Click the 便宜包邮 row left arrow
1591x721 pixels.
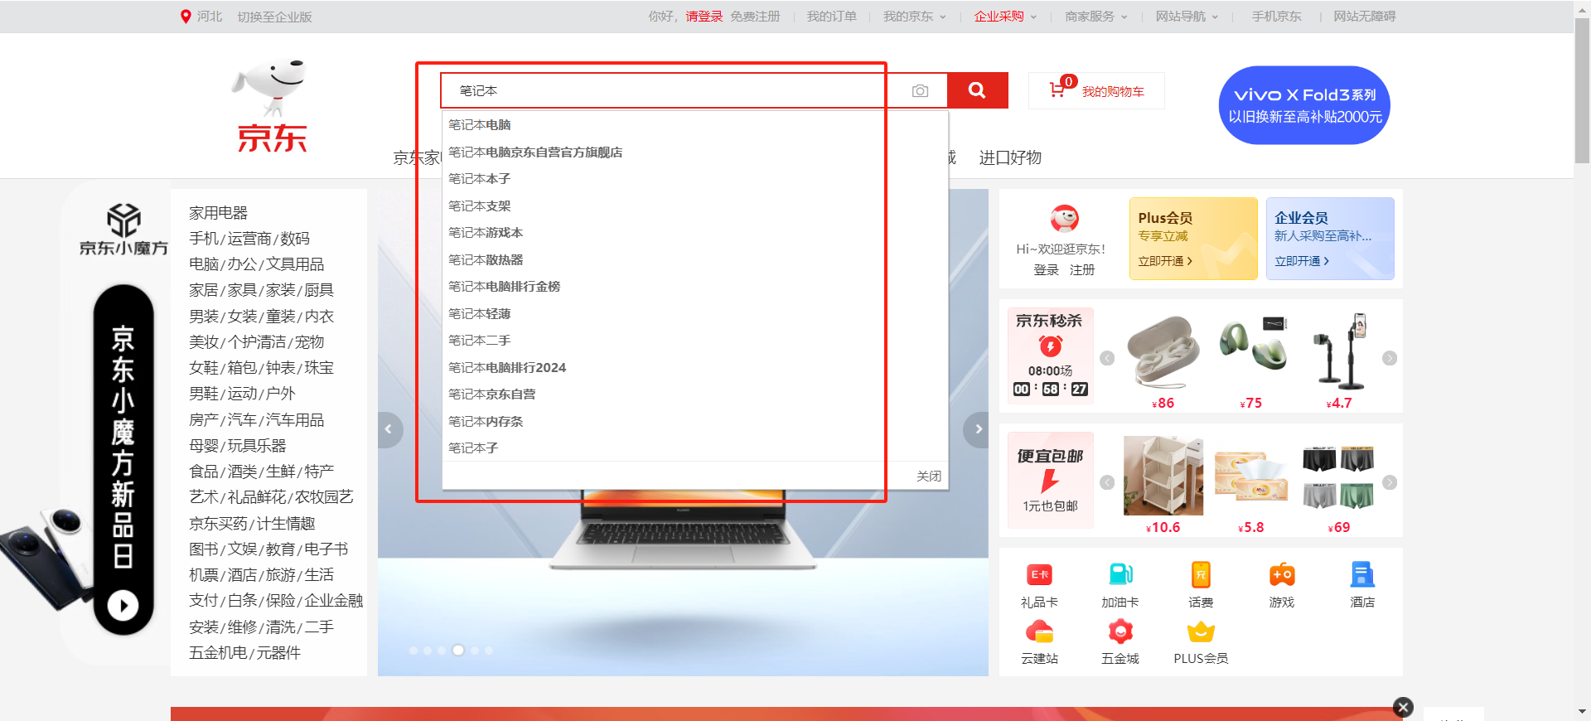tap(1107, 482)
